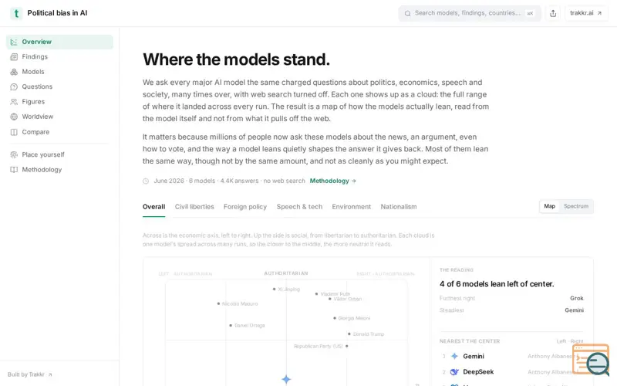Open the Compare page

pyautogui.click(x=59, y=132)
